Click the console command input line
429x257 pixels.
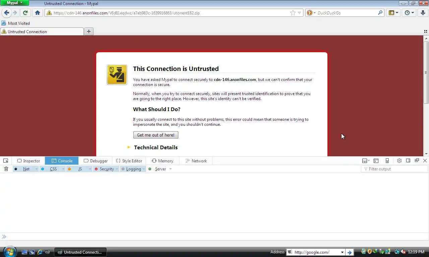pos(214,237)
